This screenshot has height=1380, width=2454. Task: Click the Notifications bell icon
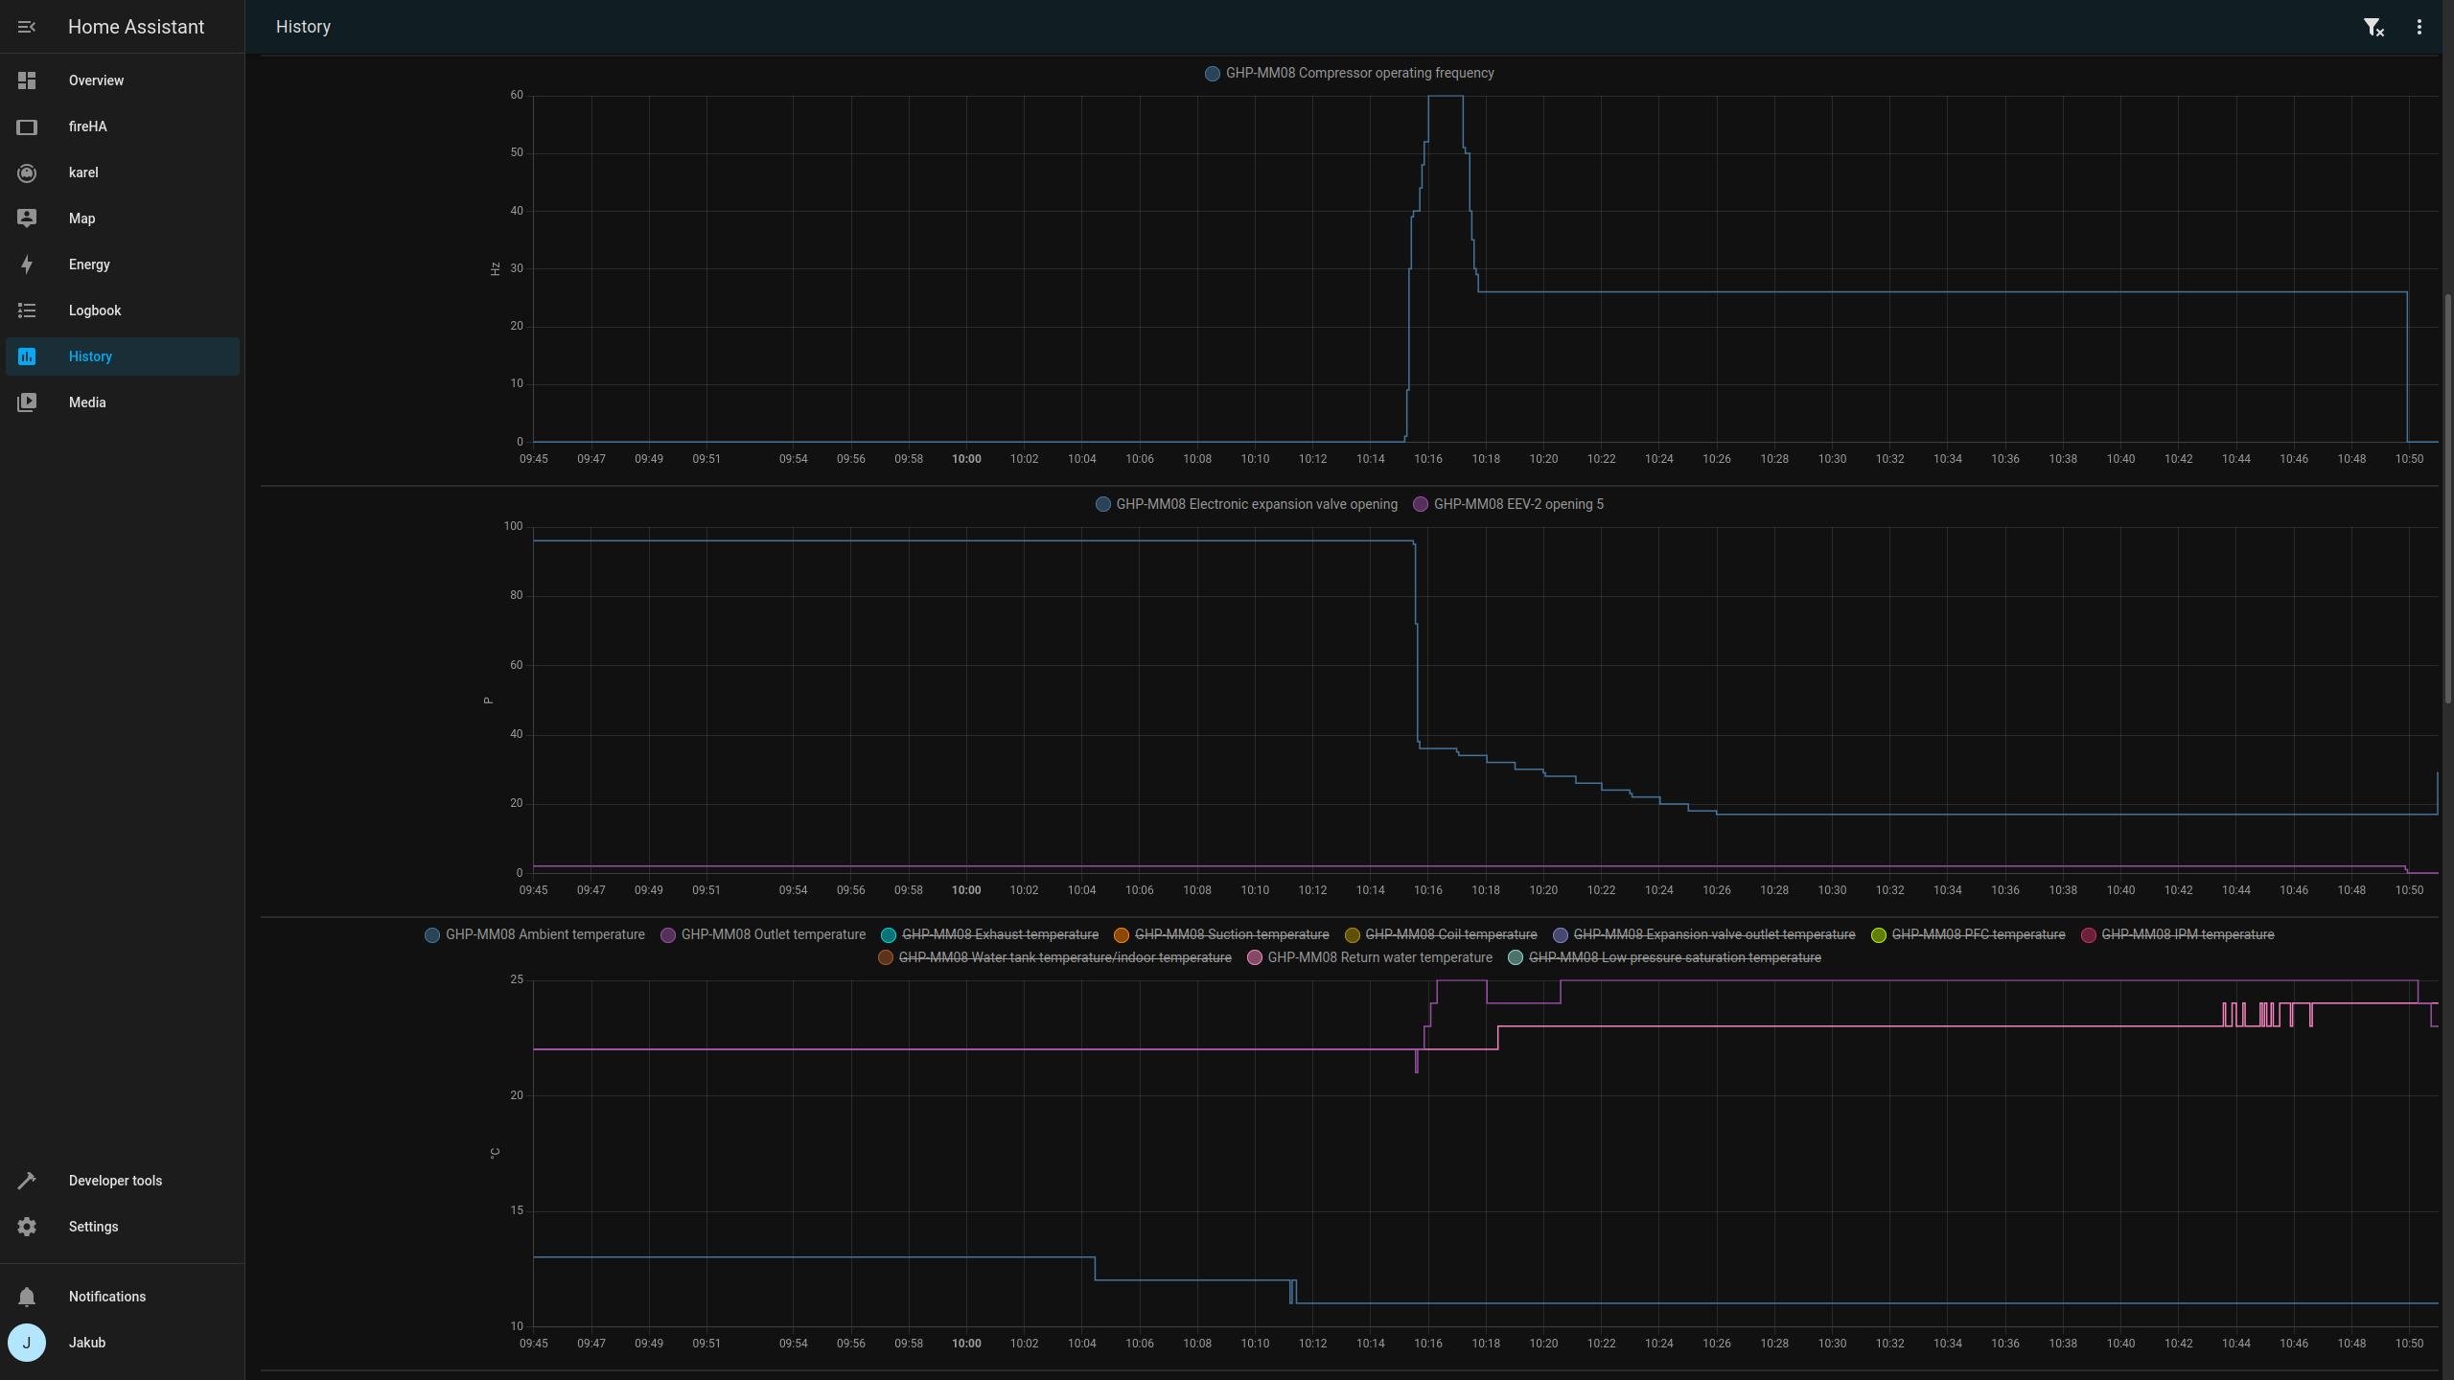tap(27, 1297)
